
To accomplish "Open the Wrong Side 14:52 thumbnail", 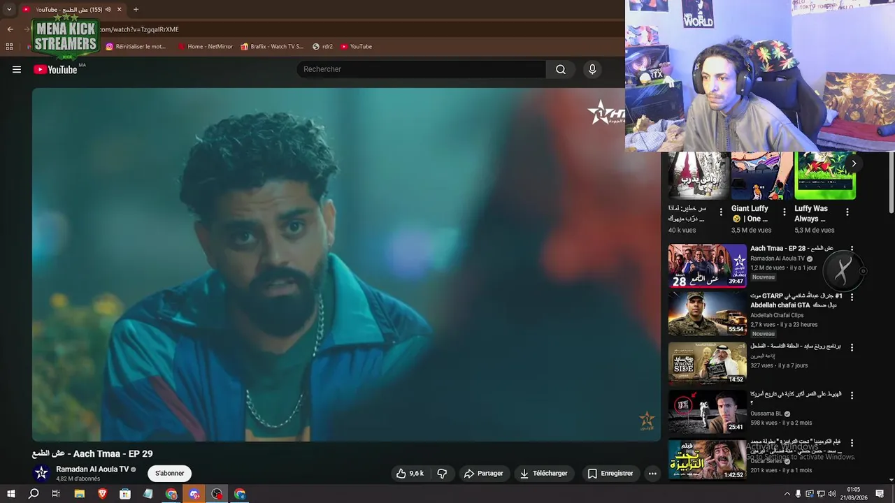I will pos(707,363).
